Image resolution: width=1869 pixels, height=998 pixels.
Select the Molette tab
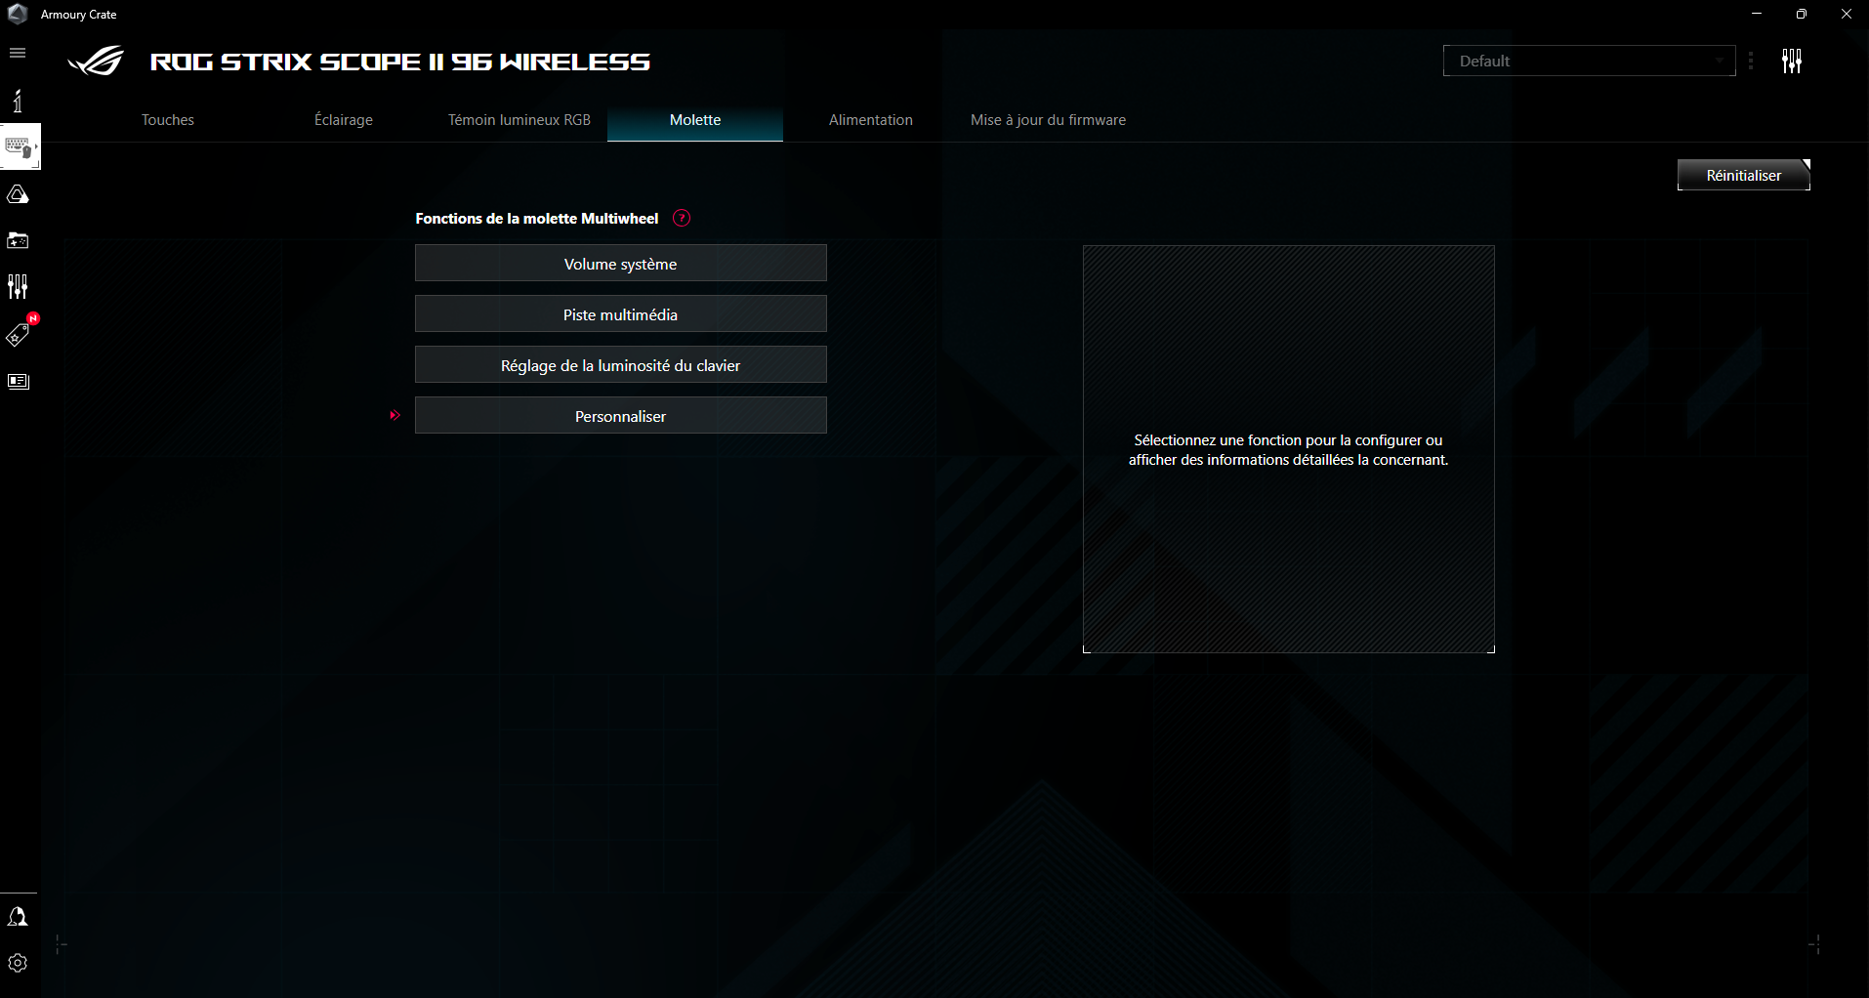pyautogui.click(x=695, y=120)
